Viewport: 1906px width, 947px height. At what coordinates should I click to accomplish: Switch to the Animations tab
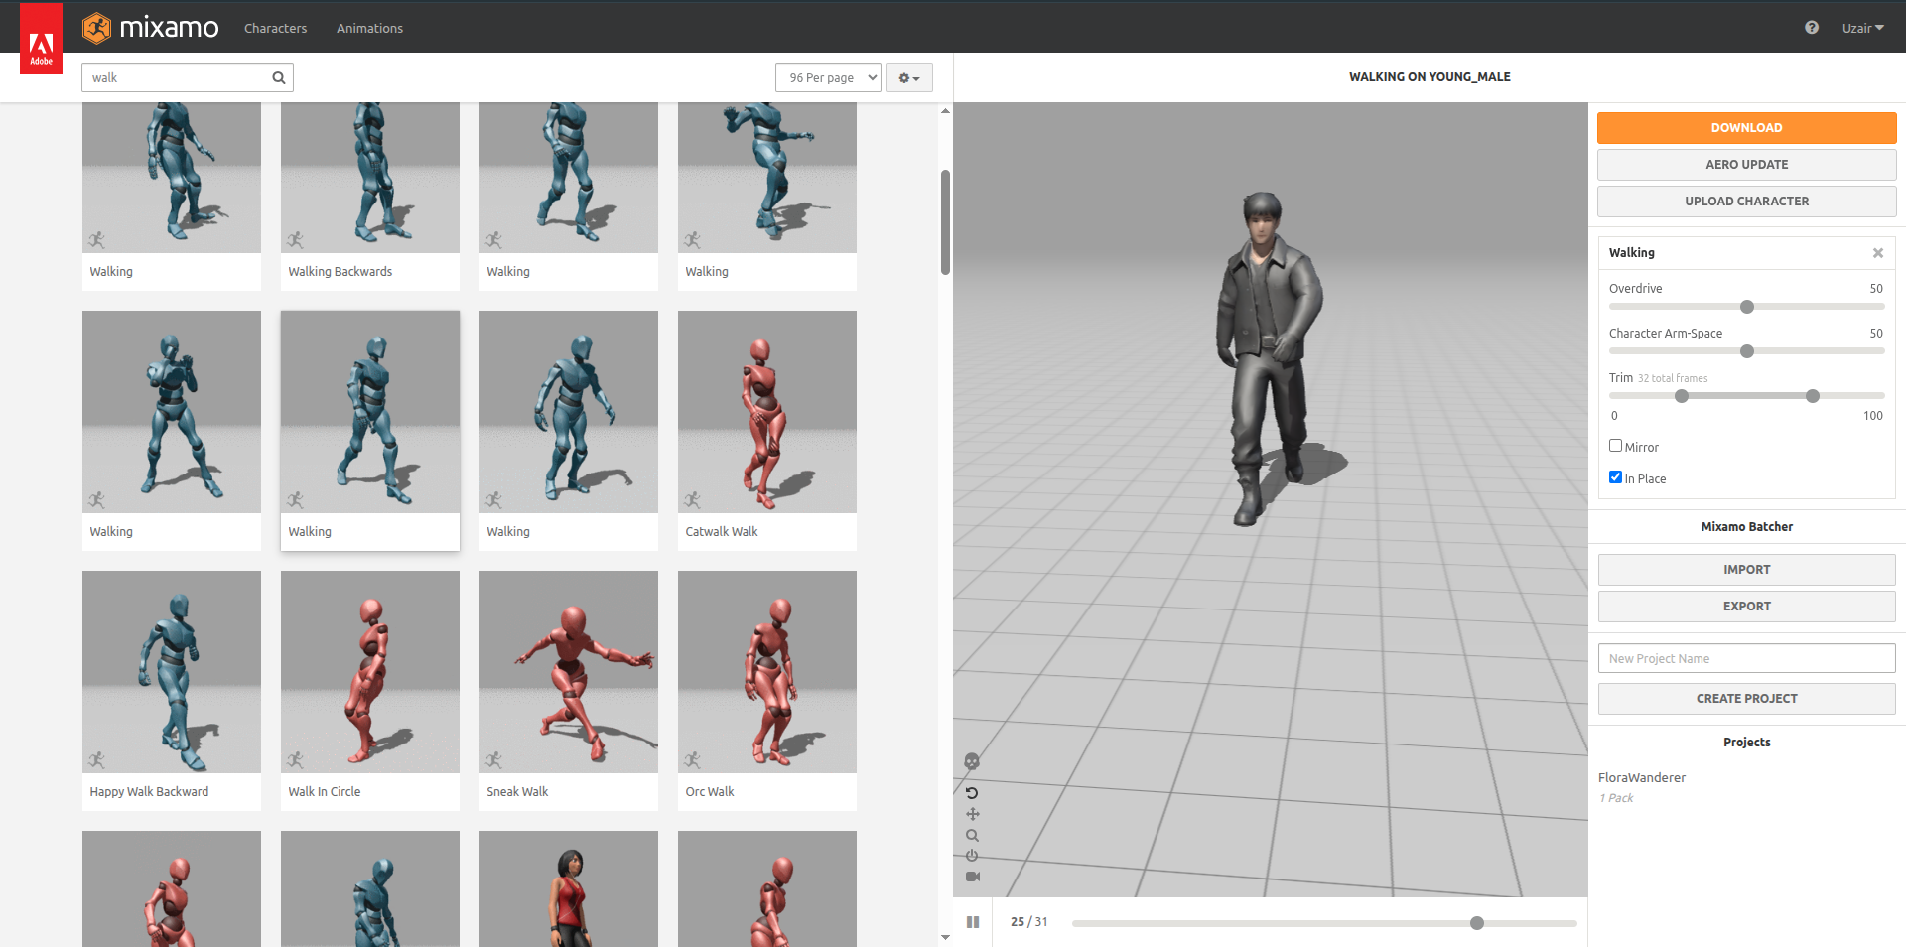click(369, 28)
